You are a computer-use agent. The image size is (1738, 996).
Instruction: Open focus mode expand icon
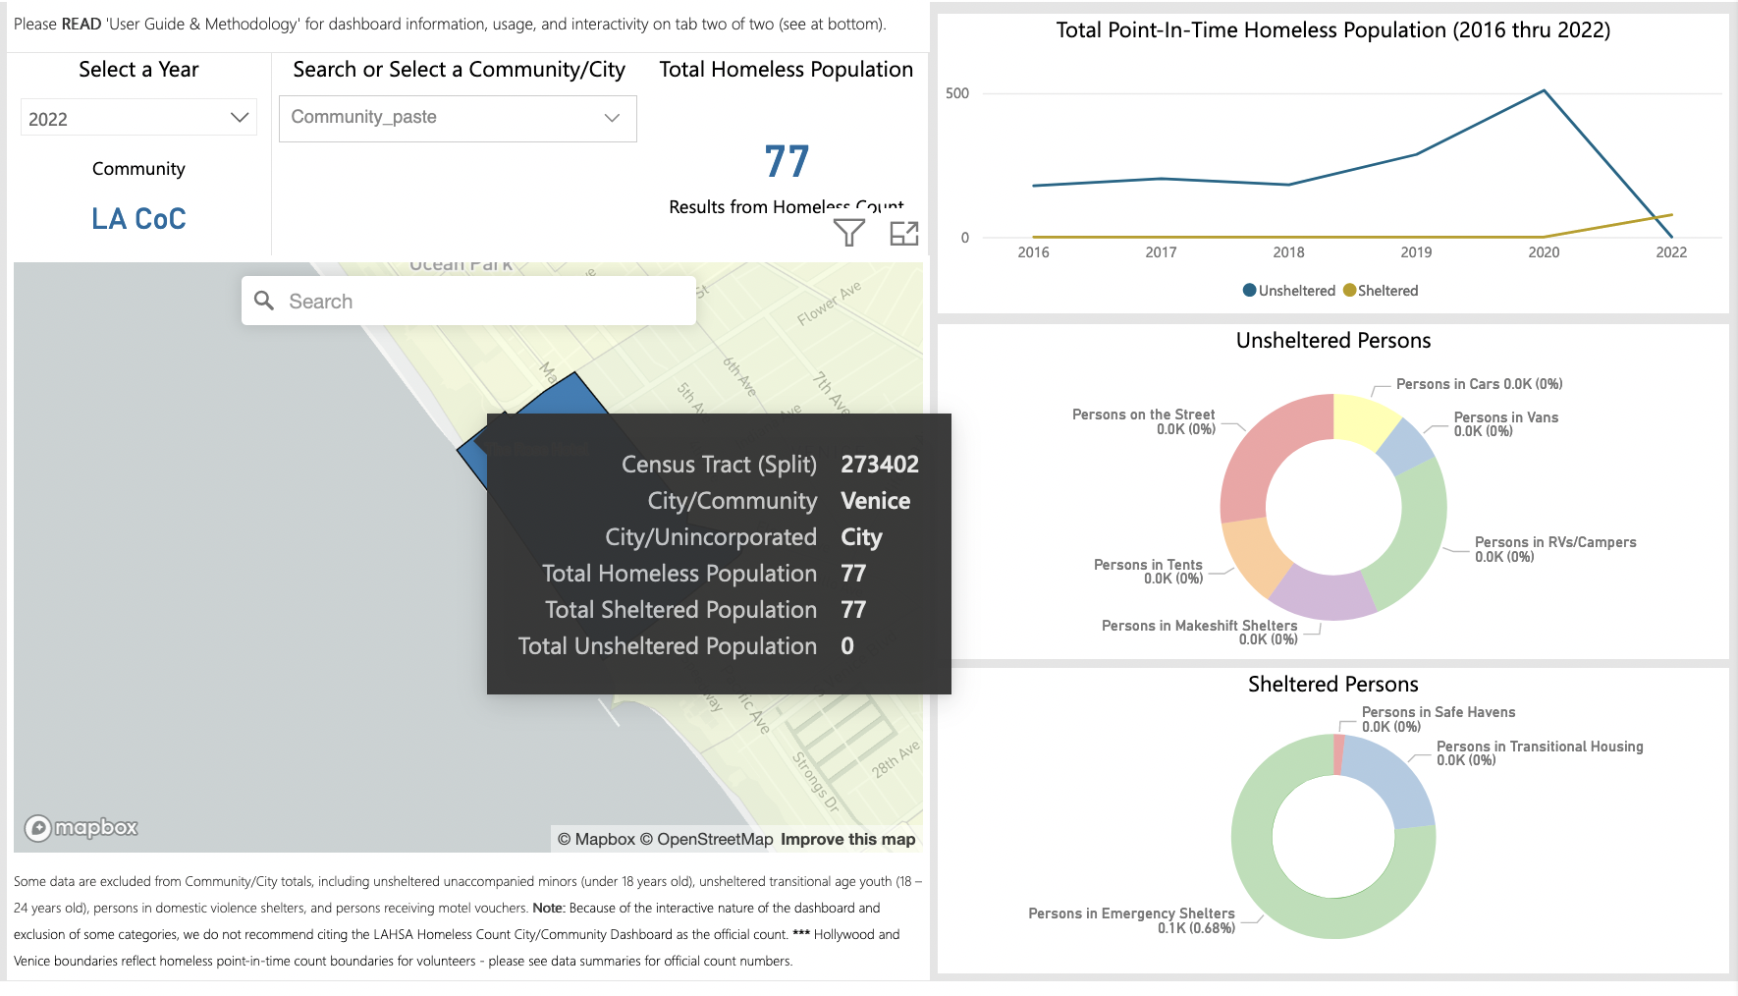pos(903,233)
